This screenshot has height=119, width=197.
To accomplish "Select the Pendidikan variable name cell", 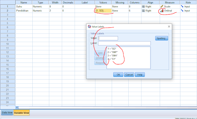I will pyautogui.click(x=24, y=11).
